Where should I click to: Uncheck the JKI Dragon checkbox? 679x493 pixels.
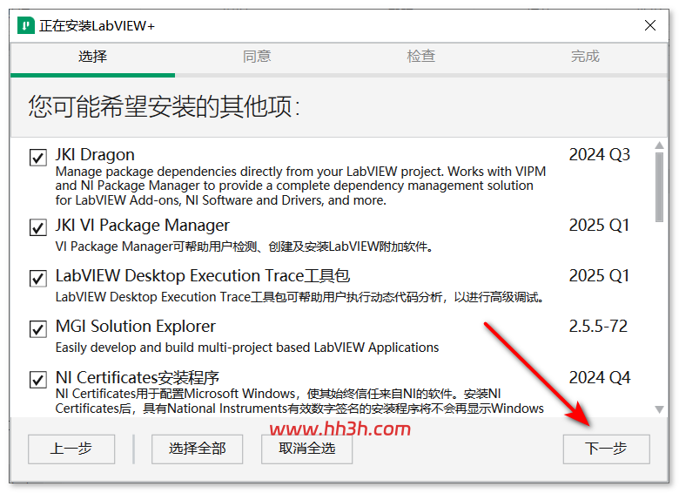tap(38, 158)
